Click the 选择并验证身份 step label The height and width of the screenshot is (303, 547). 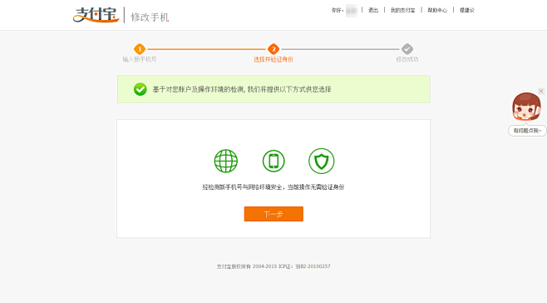273,59
